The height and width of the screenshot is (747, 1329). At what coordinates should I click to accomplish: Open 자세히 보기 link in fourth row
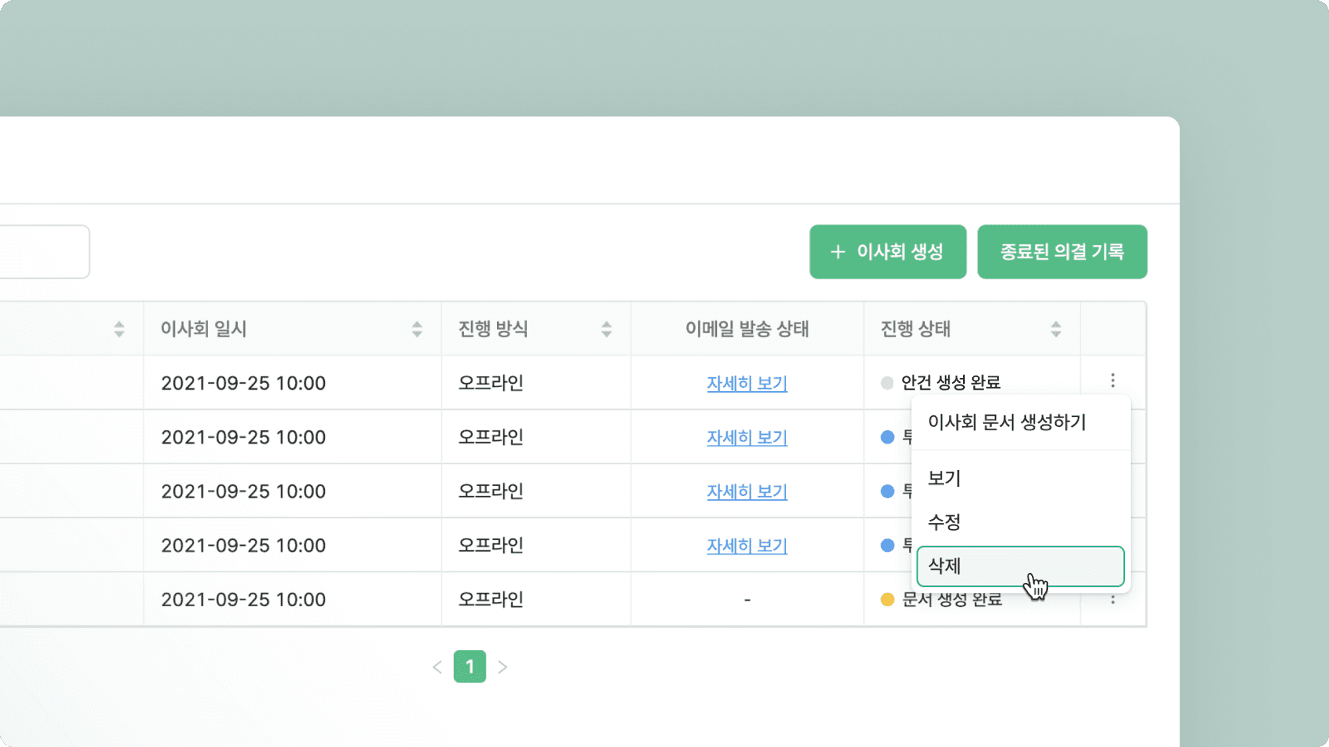pyautogui.click(x=746, y=546)
